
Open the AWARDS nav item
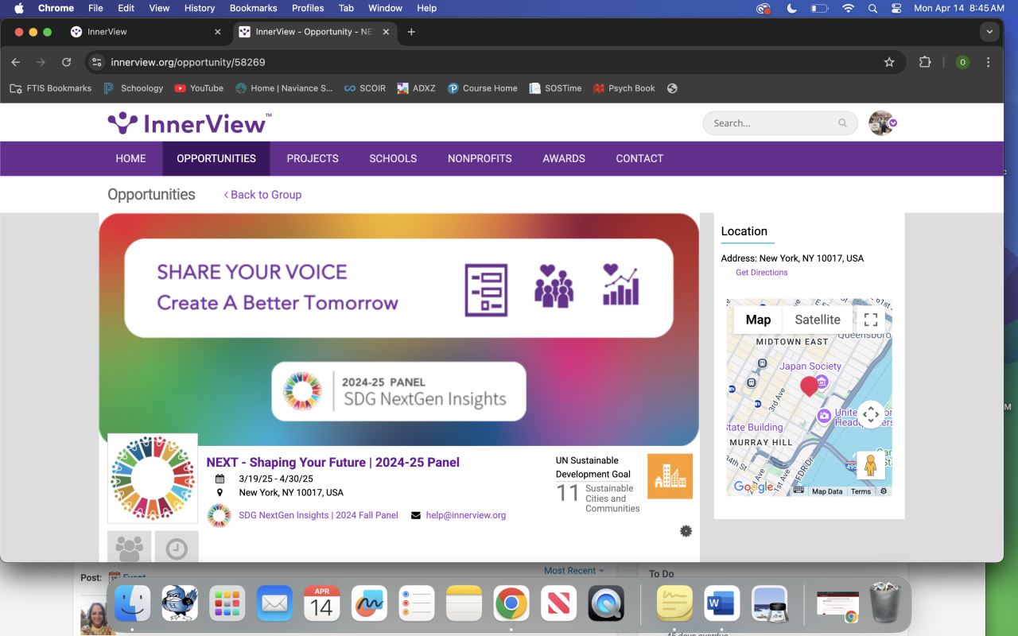(x=564, y=158)
